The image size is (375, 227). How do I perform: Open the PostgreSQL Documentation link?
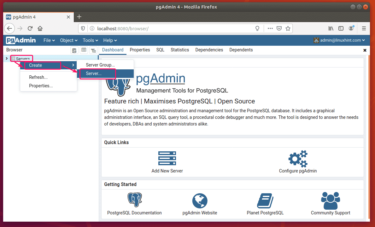pos(134,213)
